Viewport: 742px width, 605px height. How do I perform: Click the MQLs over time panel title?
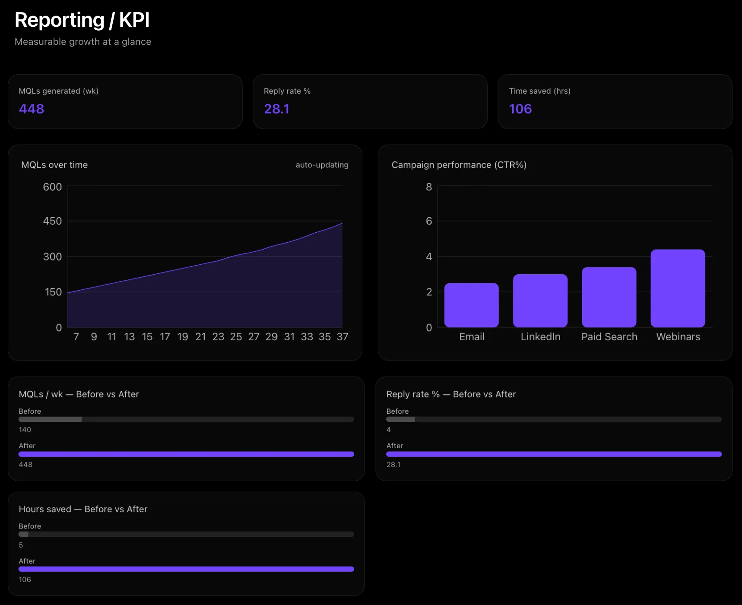click(x=54, y=165)
